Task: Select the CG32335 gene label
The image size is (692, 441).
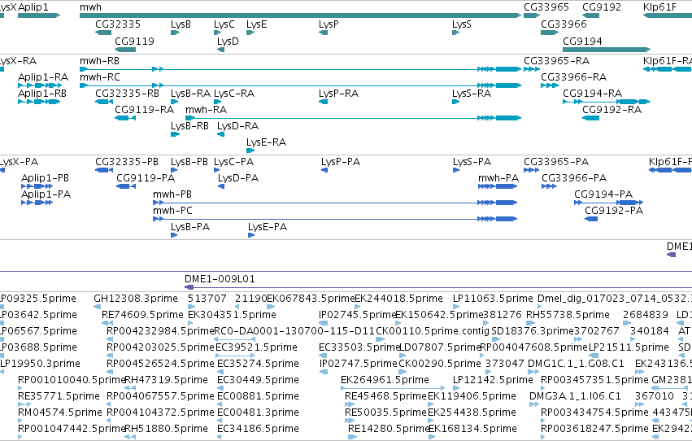Action: [118, 24]
